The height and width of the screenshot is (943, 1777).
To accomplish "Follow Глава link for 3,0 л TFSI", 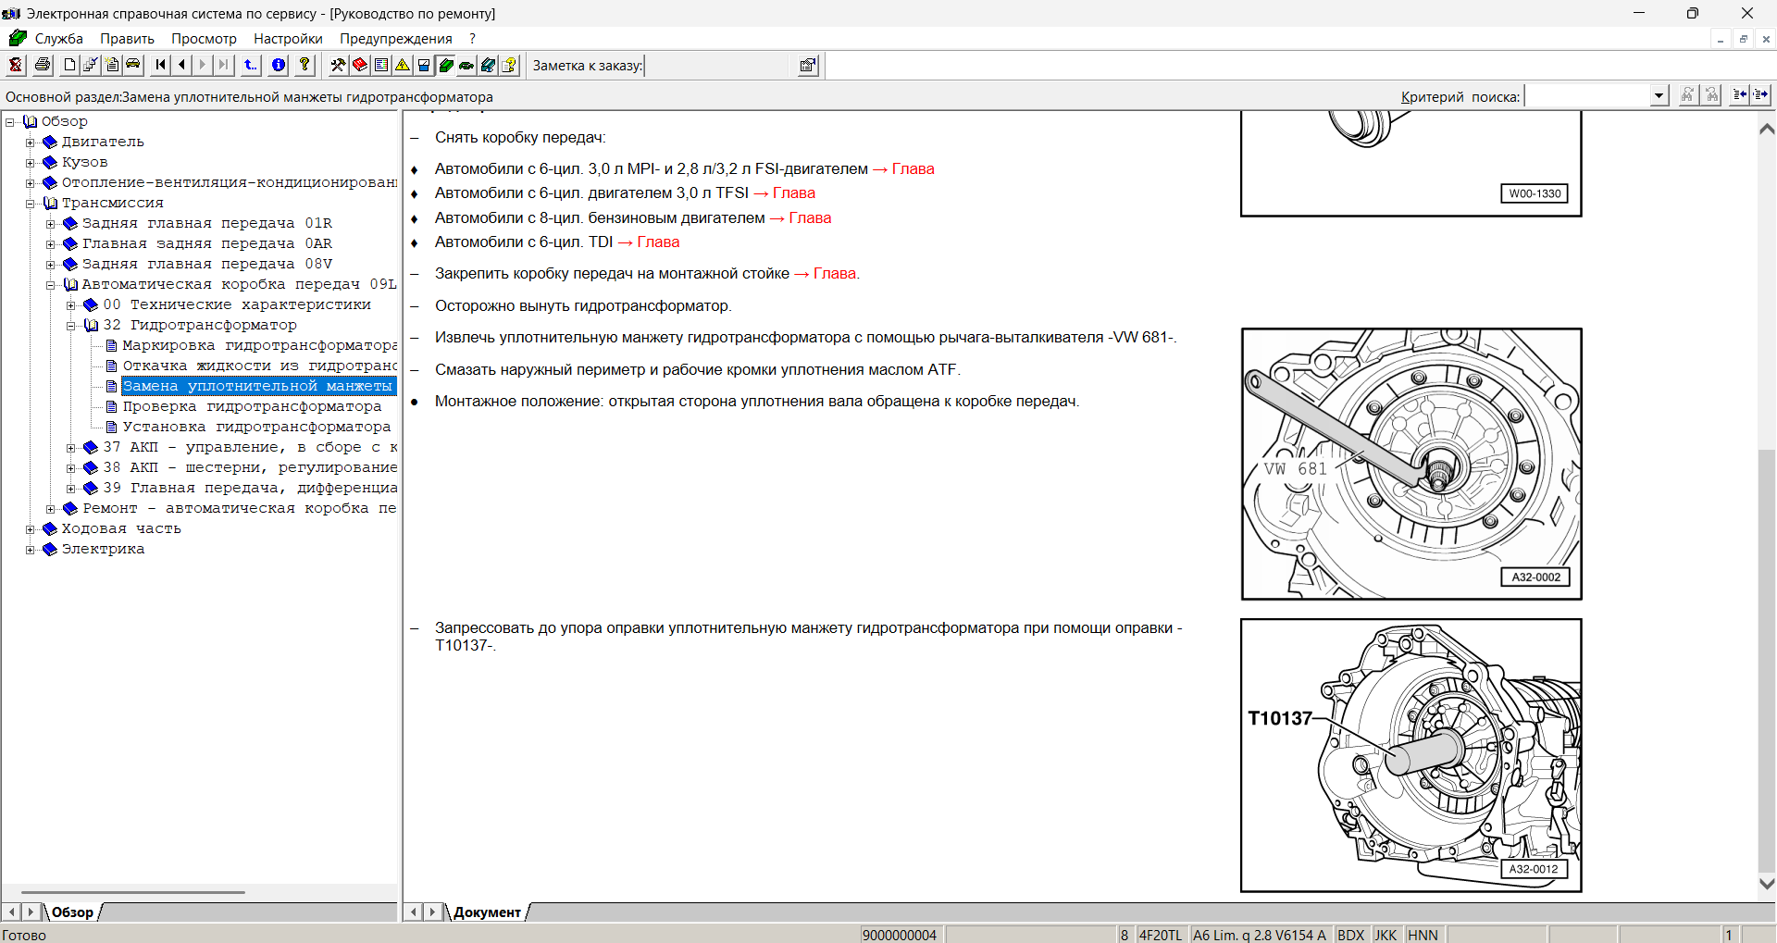I will pyautogui.click(x=794, y=192).
